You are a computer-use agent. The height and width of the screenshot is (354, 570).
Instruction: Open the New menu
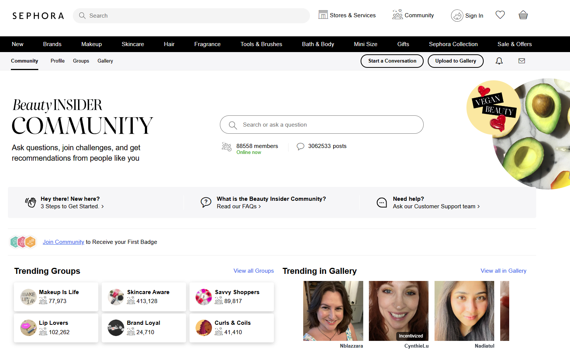point(18,44)
